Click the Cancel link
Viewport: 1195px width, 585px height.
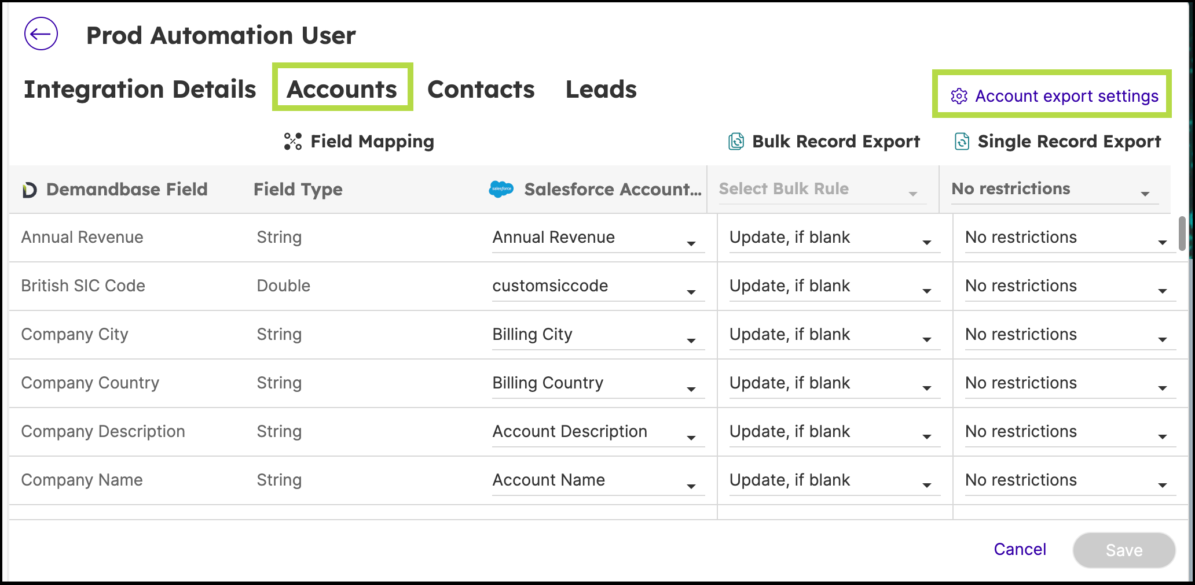pos(1020,549)
